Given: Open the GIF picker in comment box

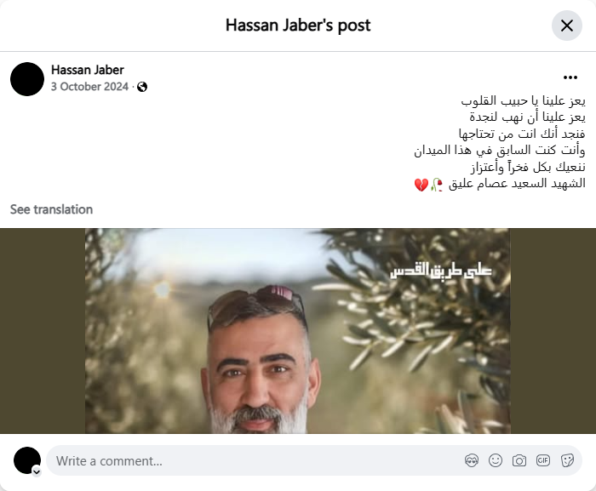Looking at the screenshot, I should click(x=543, y=460).
